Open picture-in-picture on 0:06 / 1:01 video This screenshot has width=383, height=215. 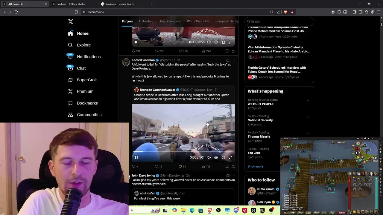tap(223, 158)
